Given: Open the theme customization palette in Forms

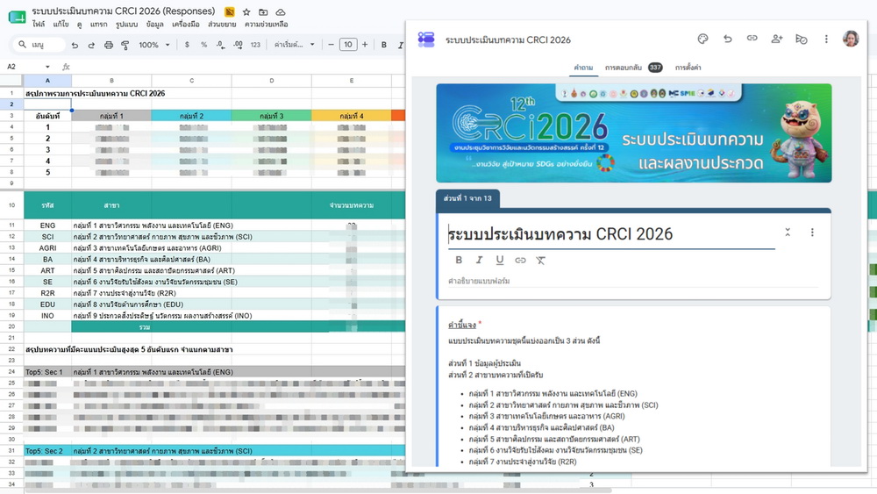Looking at the screenshot, I should (702, 39).
